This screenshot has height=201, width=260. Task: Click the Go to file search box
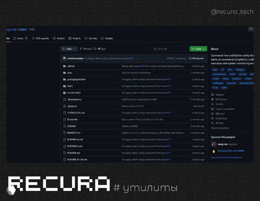tap(169, 48)
